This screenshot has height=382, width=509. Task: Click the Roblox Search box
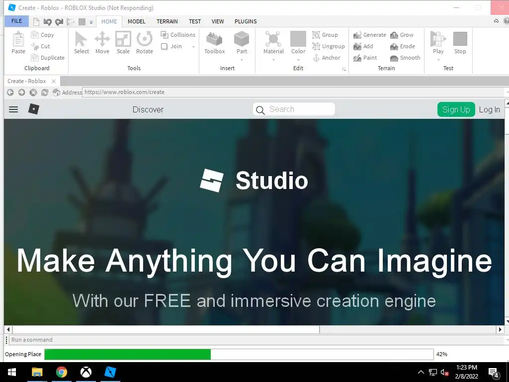[x=294, y=109]
